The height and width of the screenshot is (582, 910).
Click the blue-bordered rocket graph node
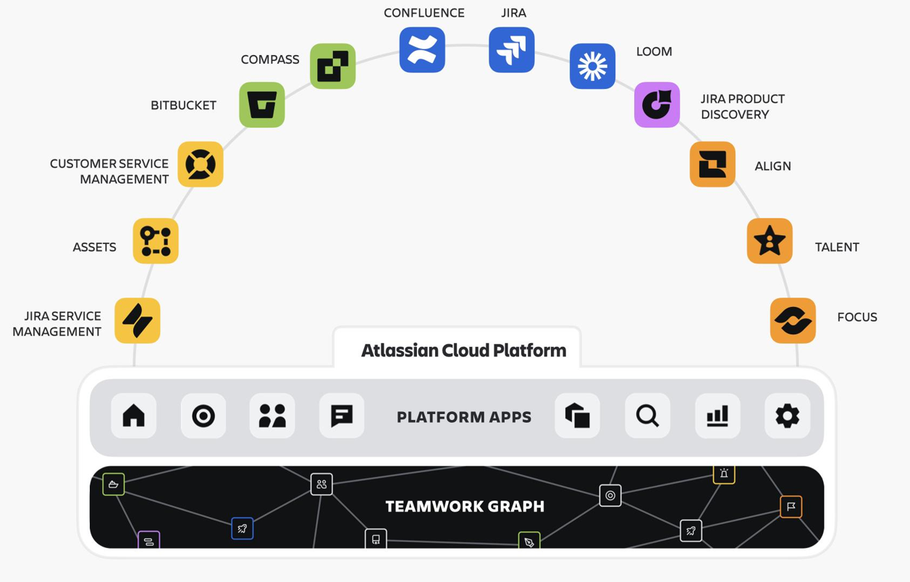(243, 528)
